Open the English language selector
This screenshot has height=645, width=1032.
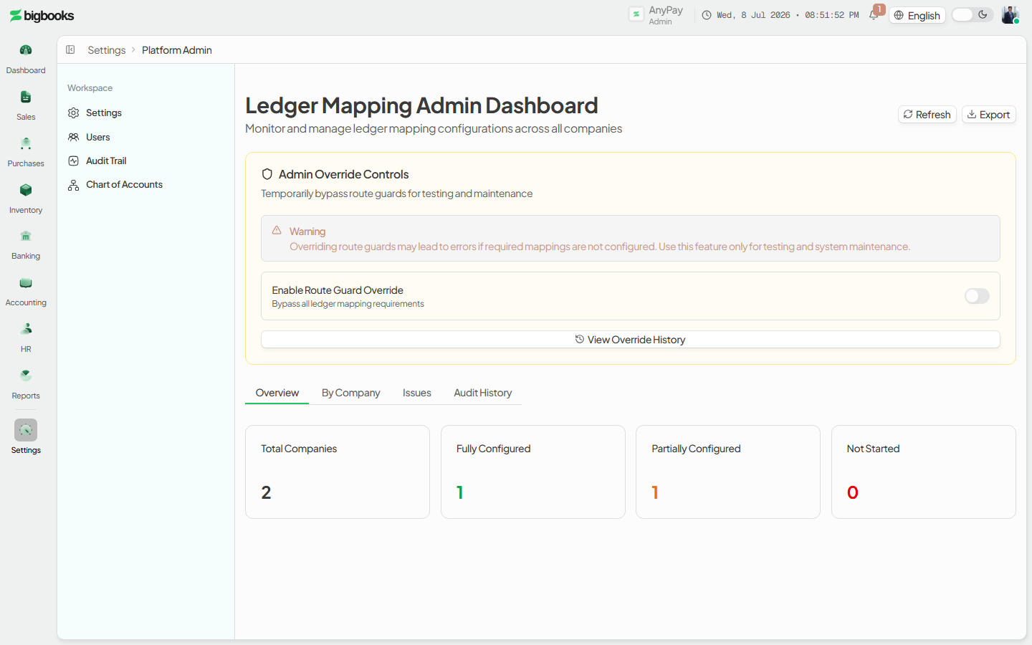click(x=917, y=15)
